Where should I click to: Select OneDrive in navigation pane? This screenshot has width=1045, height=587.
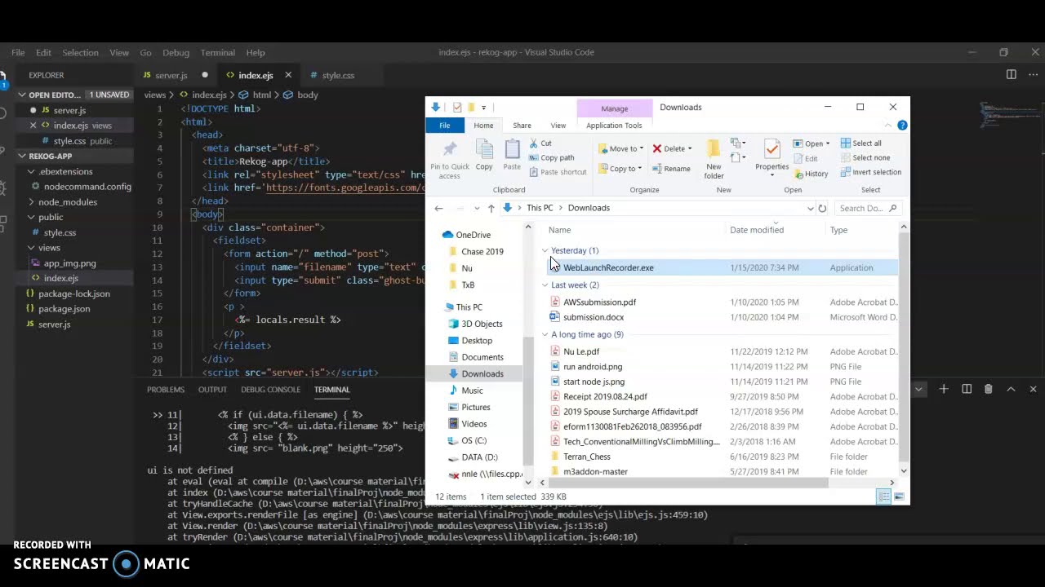(473, 235)
